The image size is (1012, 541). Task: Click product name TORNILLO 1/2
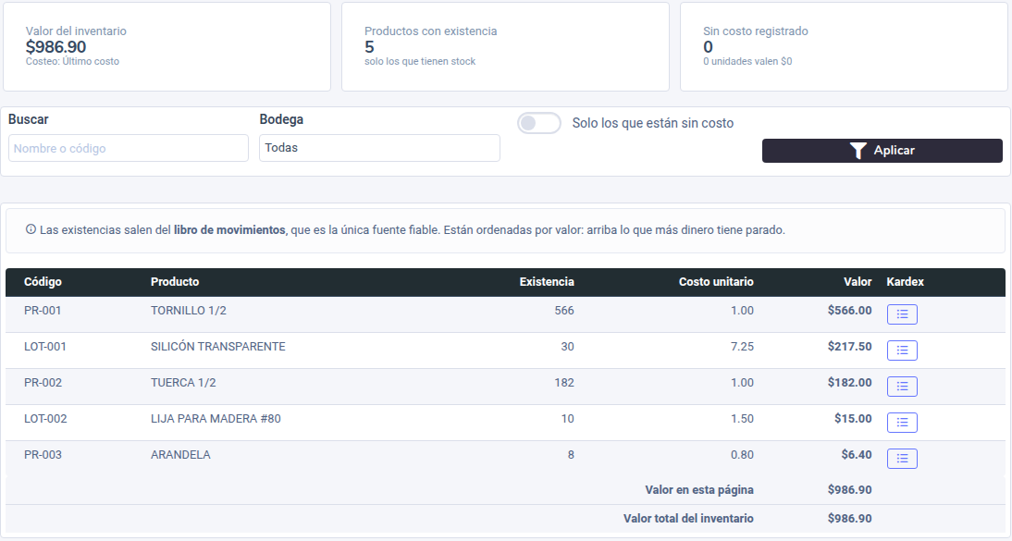coord(189,311)
